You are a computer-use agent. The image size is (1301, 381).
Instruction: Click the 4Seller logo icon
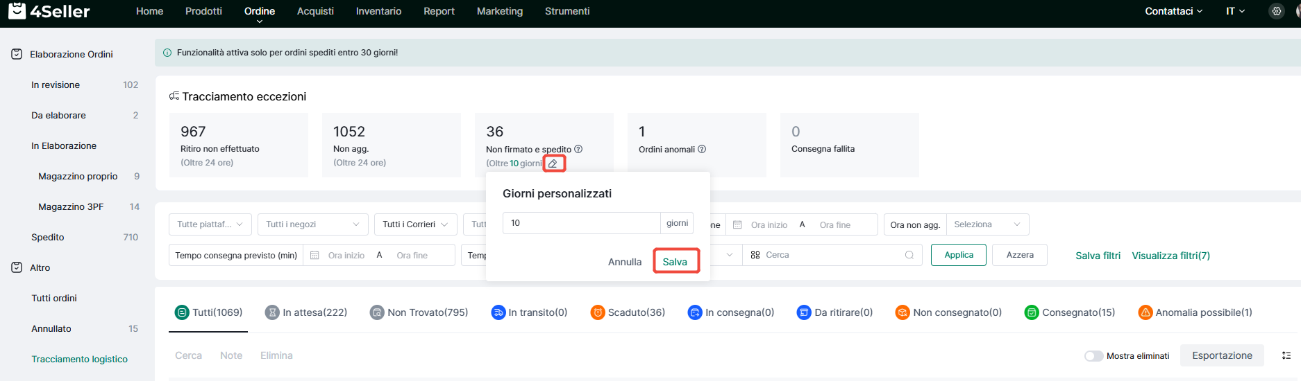coord(17,11)
